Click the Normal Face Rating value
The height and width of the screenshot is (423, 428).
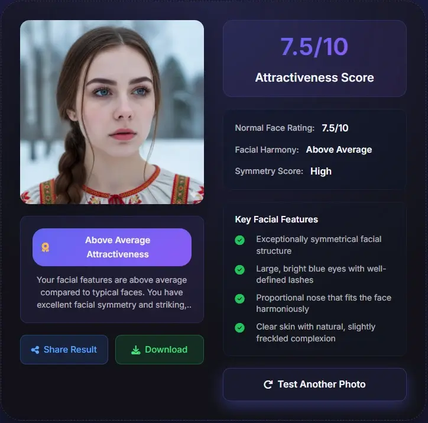[335, 128]
